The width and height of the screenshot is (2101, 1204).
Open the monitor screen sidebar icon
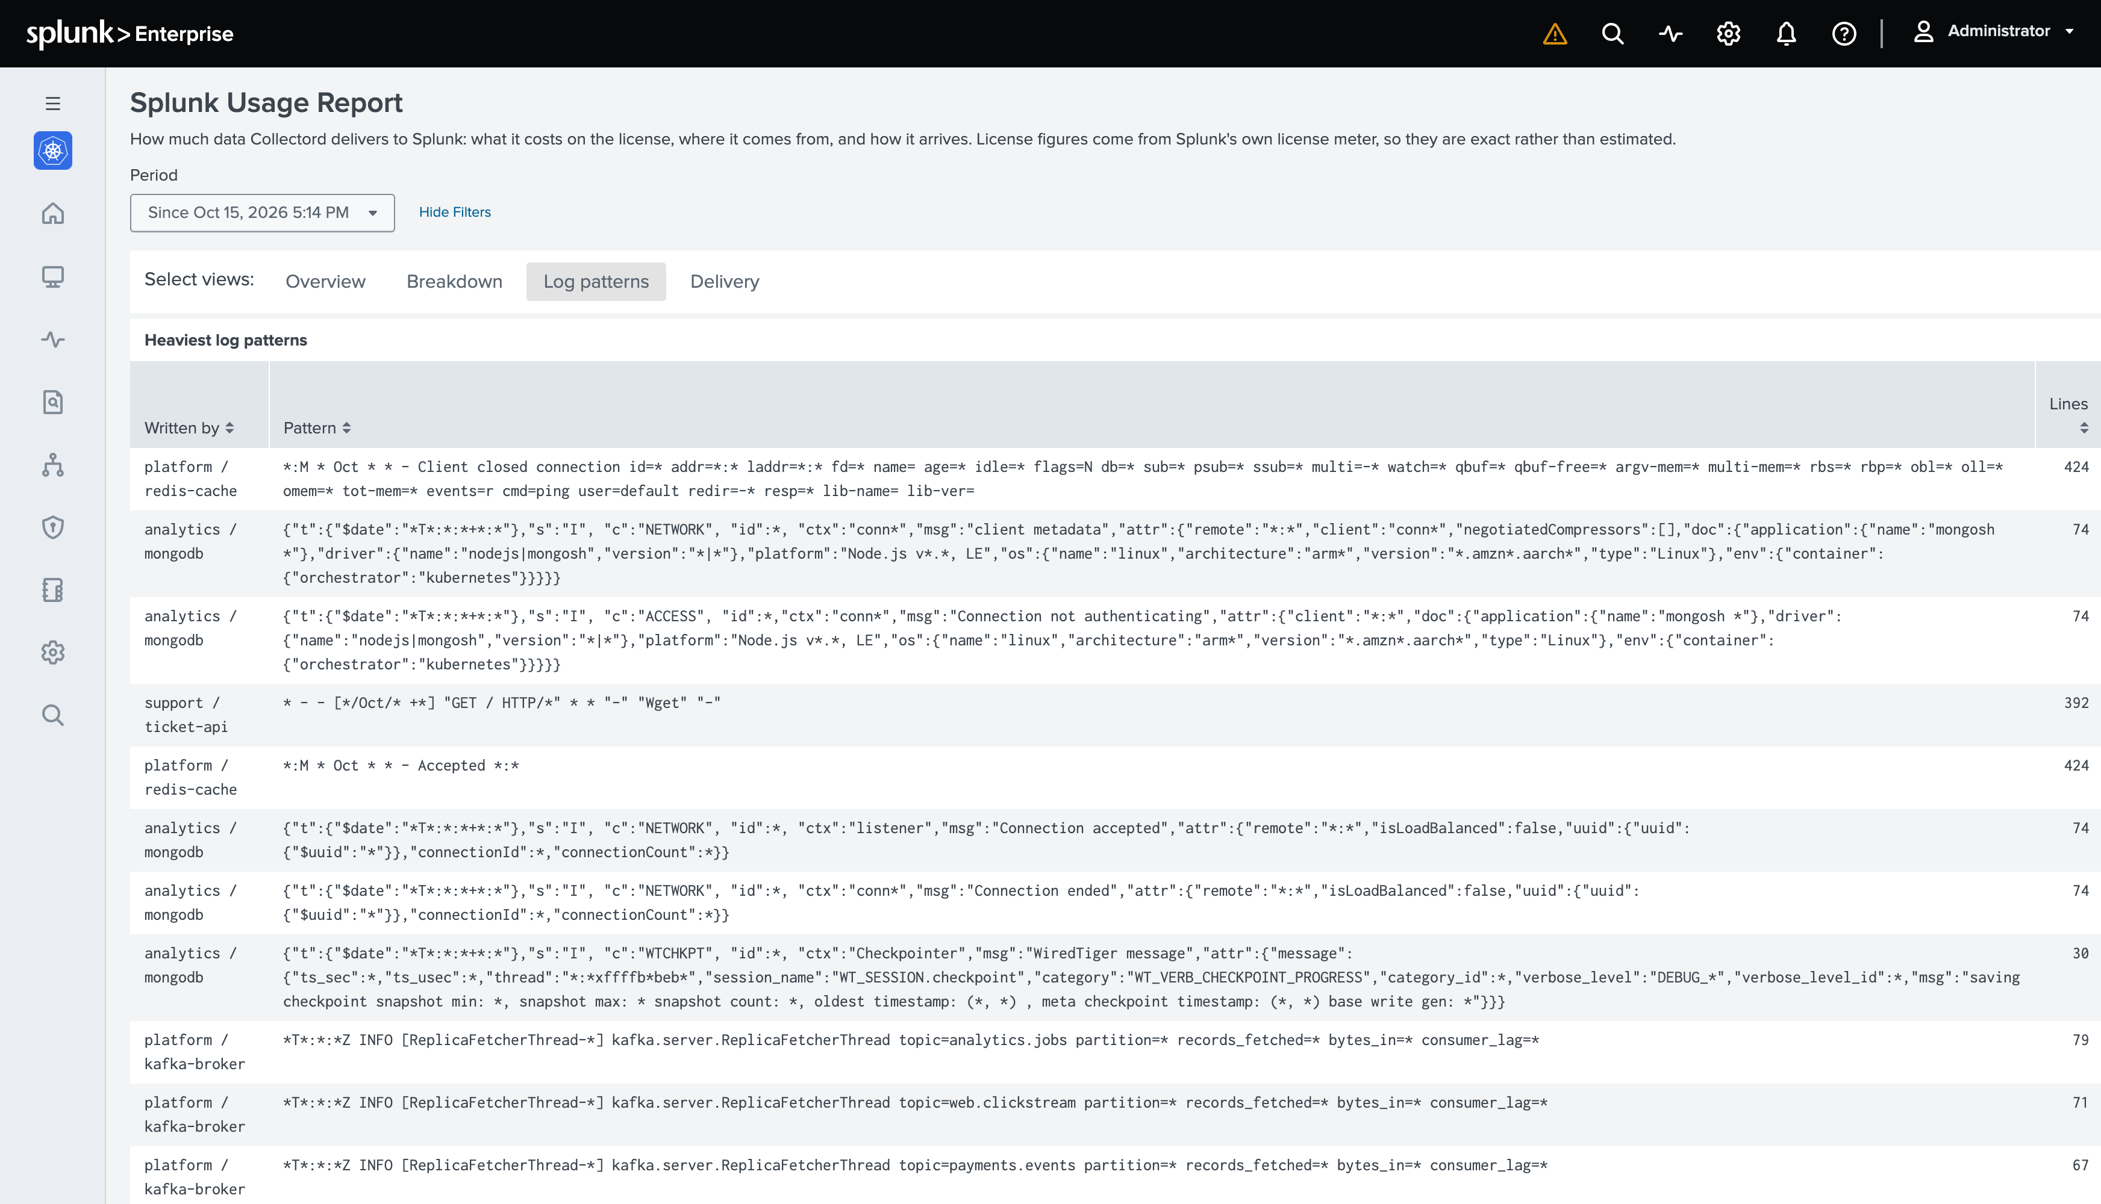tap(53, 276)
